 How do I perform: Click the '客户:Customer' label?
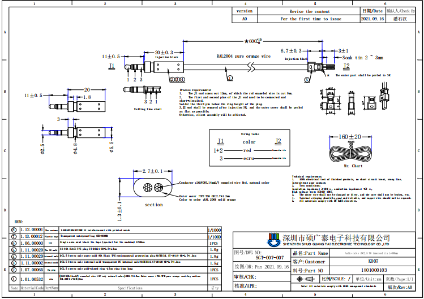coord(309,262)
